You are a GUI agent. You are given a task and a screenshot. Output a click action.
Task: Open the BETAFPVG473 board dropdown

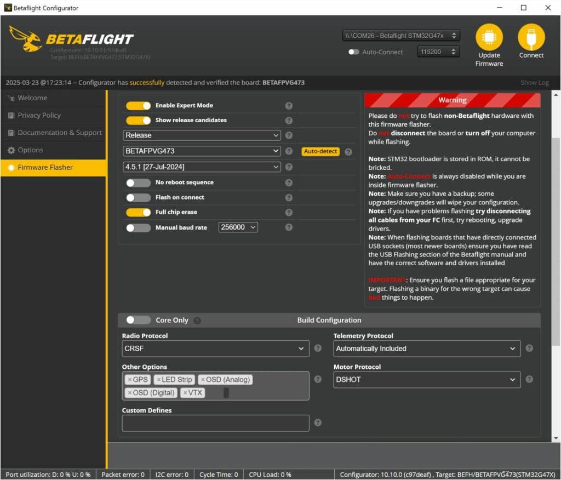[x=202, y=151]
